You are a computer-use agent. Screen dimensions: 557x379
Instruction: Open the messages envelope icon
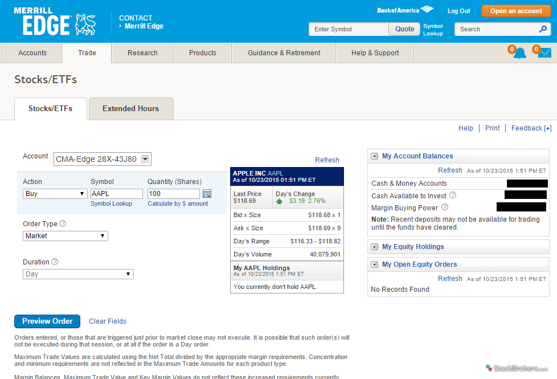point(544,52)
